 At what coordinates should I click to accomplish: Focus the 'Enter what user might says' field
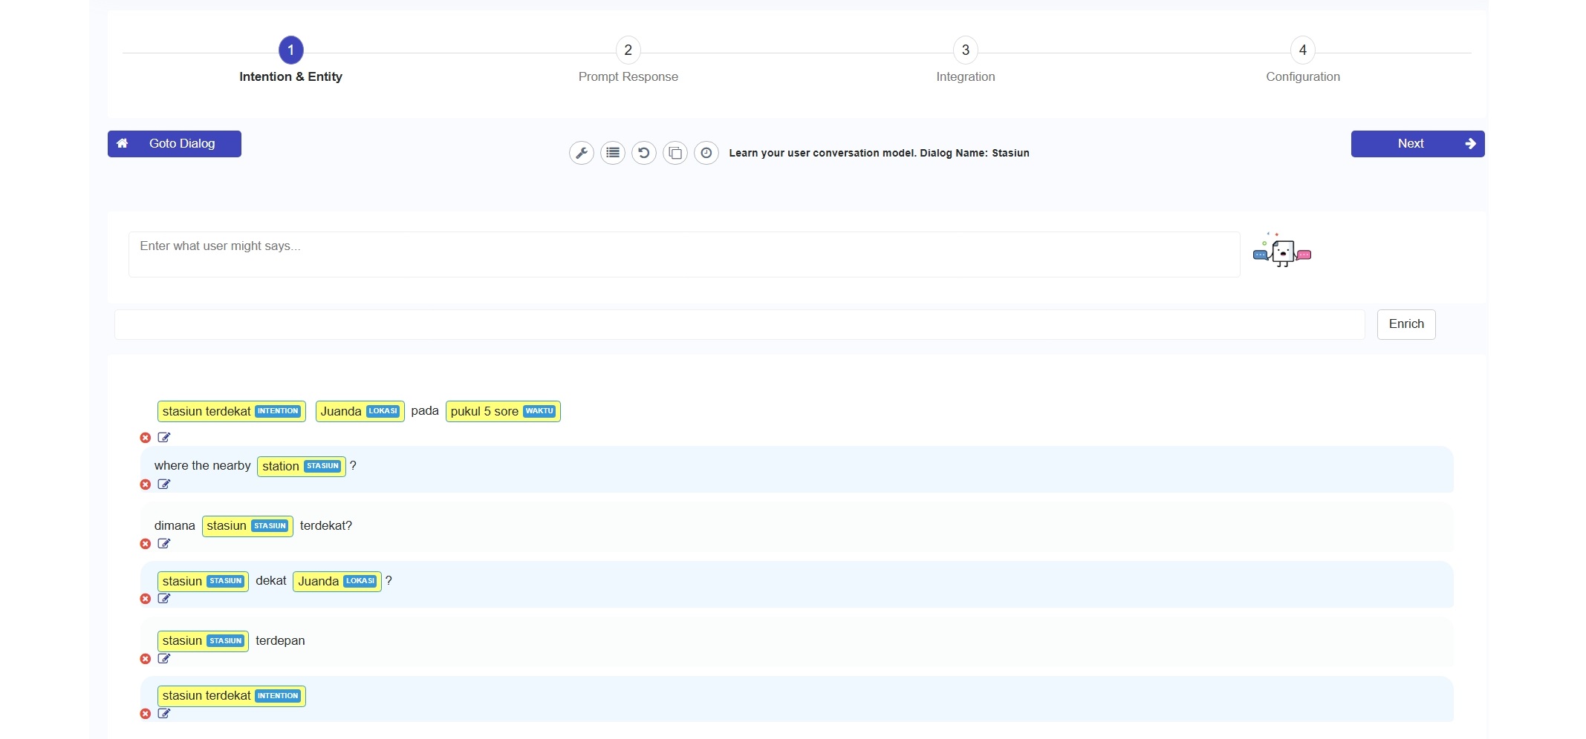pos(683,254)
